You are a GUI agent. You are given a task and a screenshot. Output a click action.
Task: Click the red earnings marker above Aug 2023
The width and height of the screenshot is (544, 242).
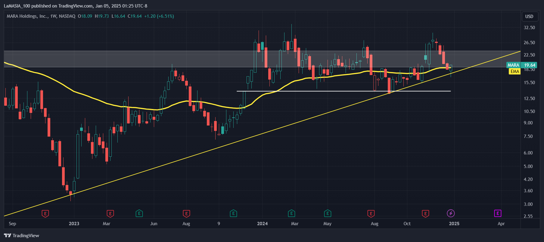pyautogui.click(x=186, y=214)
